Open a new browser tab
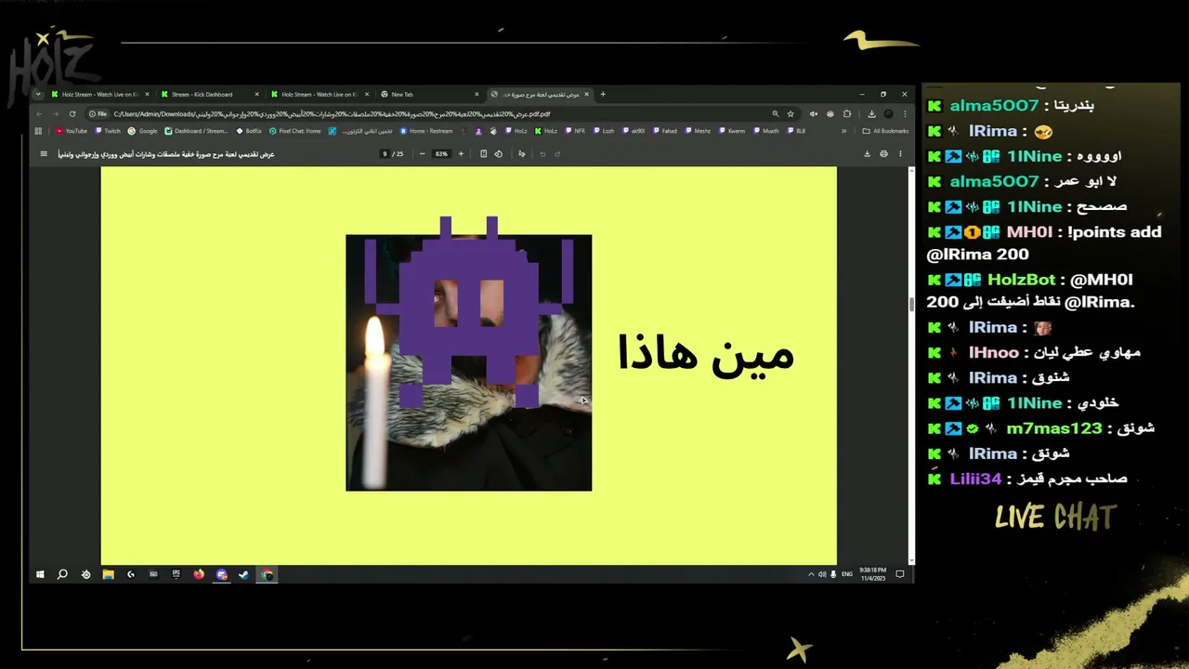1189x669 pixels. coord(603,94)
